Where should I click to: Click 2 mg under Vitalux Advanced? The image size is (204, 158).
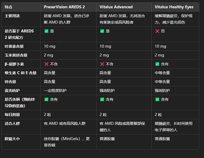(104, 55)
